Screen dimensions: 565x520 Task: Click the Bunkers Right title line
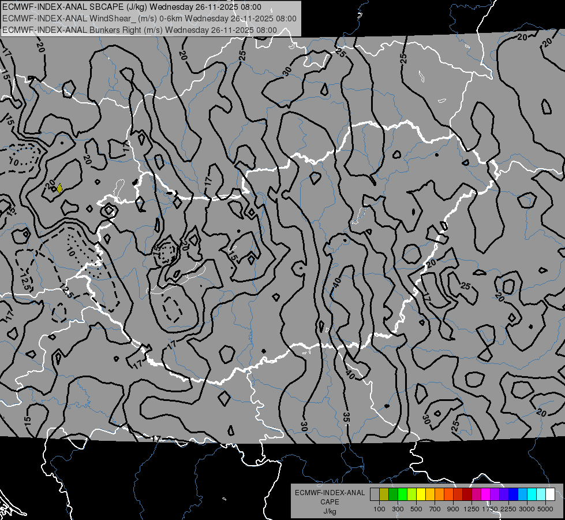tap(140, 30)
